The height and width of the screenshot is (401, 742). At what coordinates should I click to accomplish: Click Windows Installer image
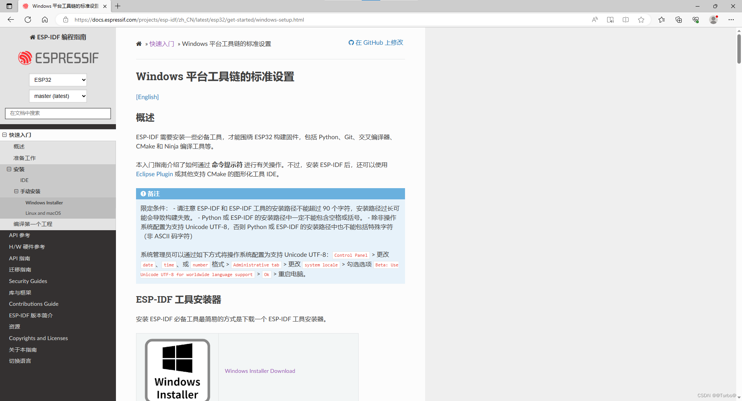pos(177,370)
